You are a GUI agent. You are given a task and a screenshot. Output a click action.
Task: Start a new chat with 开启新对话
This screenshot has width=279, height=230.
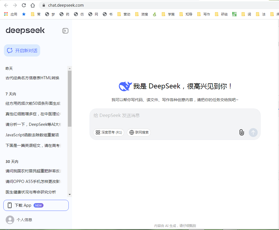[22, 50]
